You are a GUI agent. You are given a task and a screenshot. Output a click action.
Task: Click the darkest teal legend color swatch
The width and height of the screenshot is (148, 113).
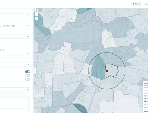145,101
